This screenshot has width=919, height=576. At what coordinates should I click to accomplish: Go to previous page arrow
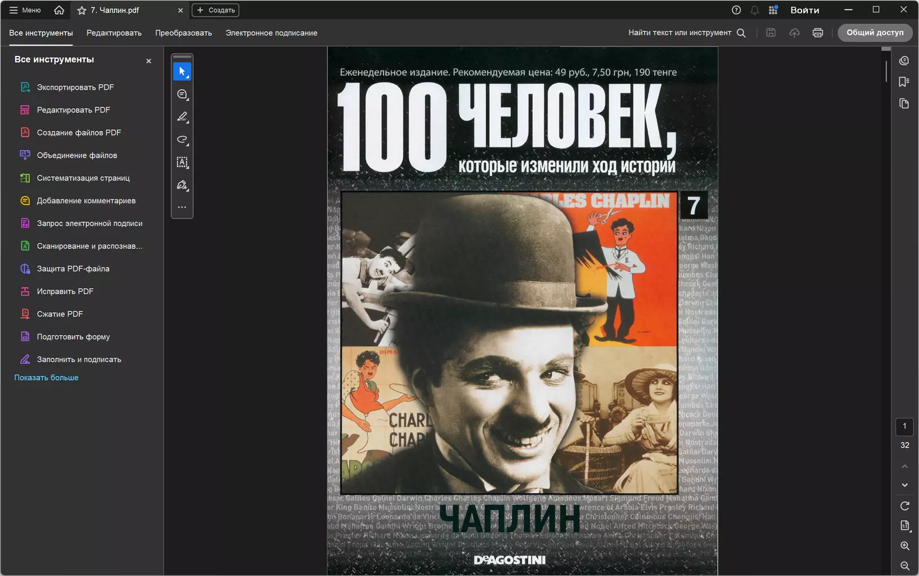905,466
